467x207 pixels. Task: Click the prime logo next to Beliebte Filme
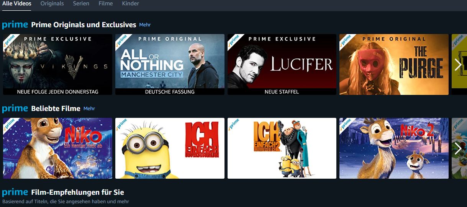click(x=15, y=109)
